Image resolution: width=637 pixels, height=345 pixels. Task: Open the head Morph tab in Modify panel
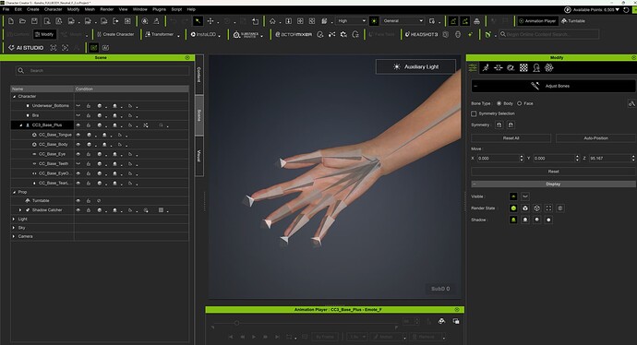[536, 67]
